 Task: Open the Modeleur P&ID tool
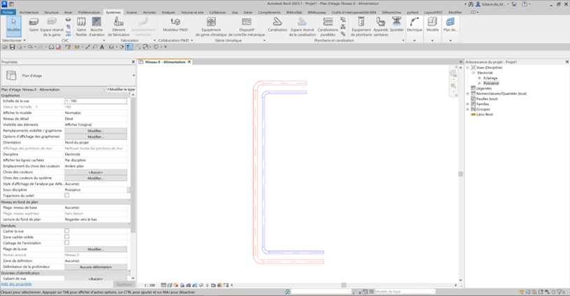(x=175, y=24)
